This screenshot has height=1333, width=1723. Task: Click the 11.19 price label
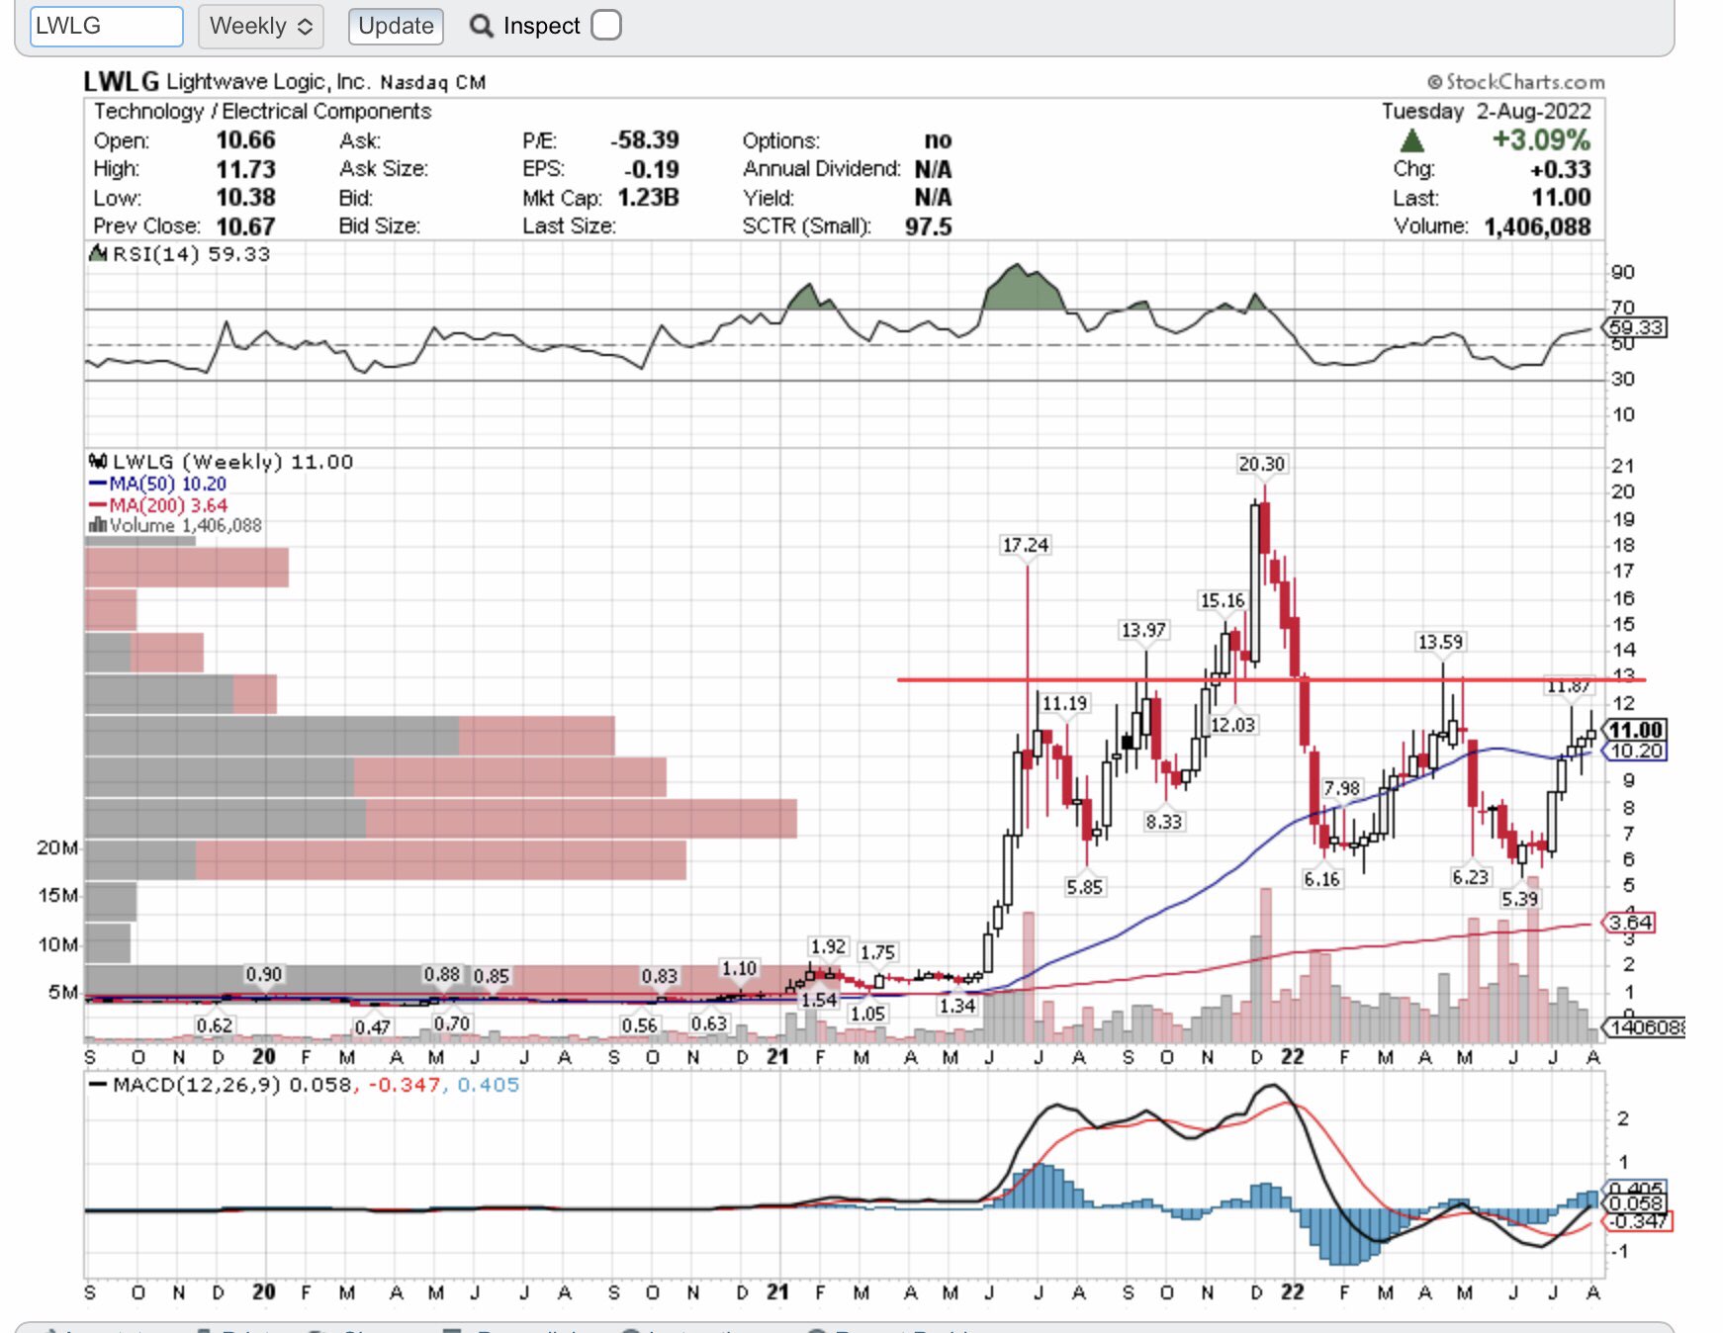[1065, 703]
